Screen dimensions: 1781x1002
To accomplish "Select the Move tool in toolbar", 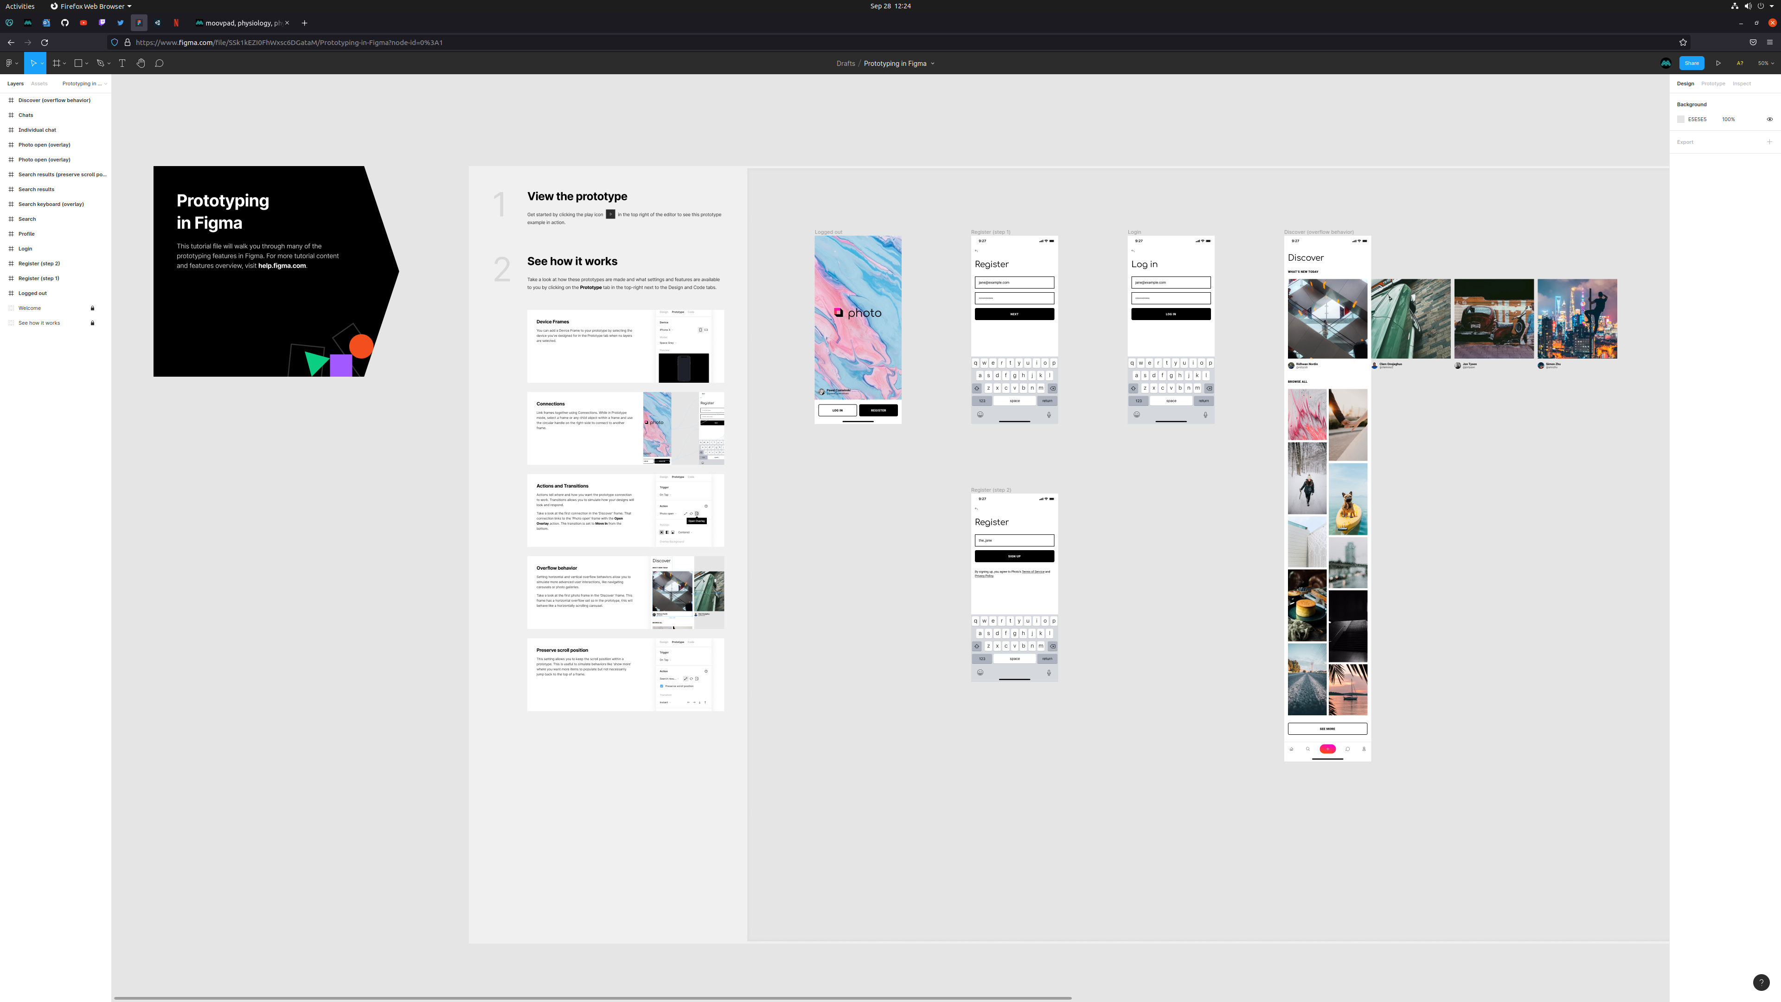I will [33, 64].
